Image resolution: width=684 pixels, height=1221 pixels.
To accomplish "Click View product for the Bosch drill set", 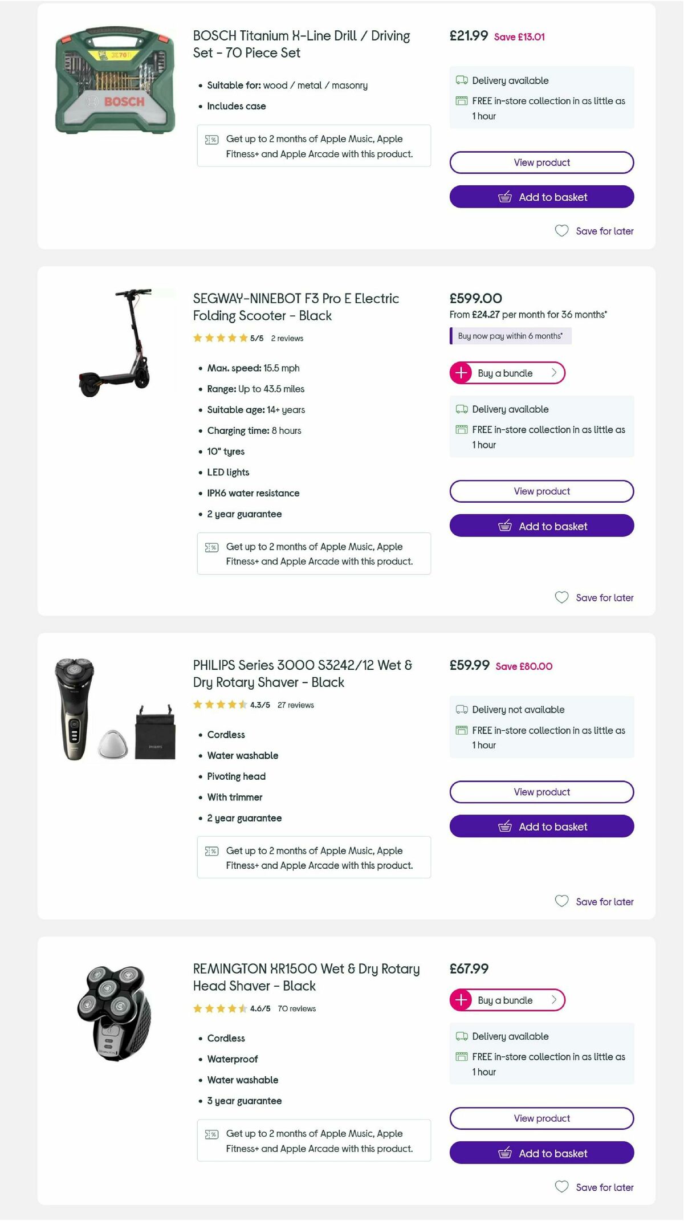I will click(x=540, y=162).
